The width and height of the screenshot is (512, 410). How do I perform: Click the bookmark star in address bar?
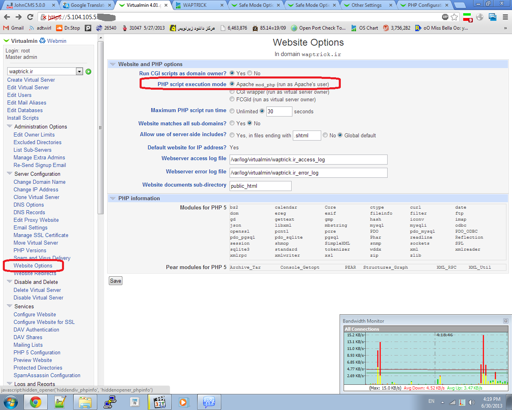point(454,17)
